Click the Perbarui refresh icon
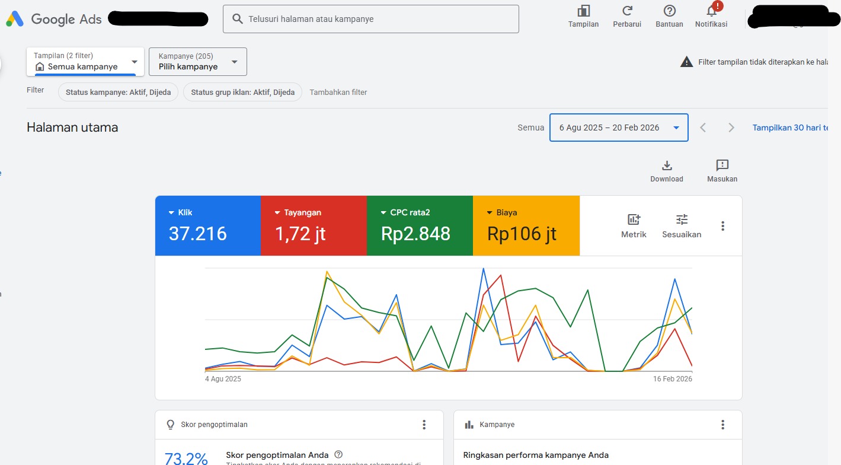This screenshot has height=465, width=841. (627, 11)
